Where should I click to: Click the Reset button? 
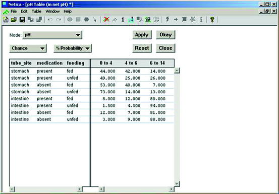142,48
